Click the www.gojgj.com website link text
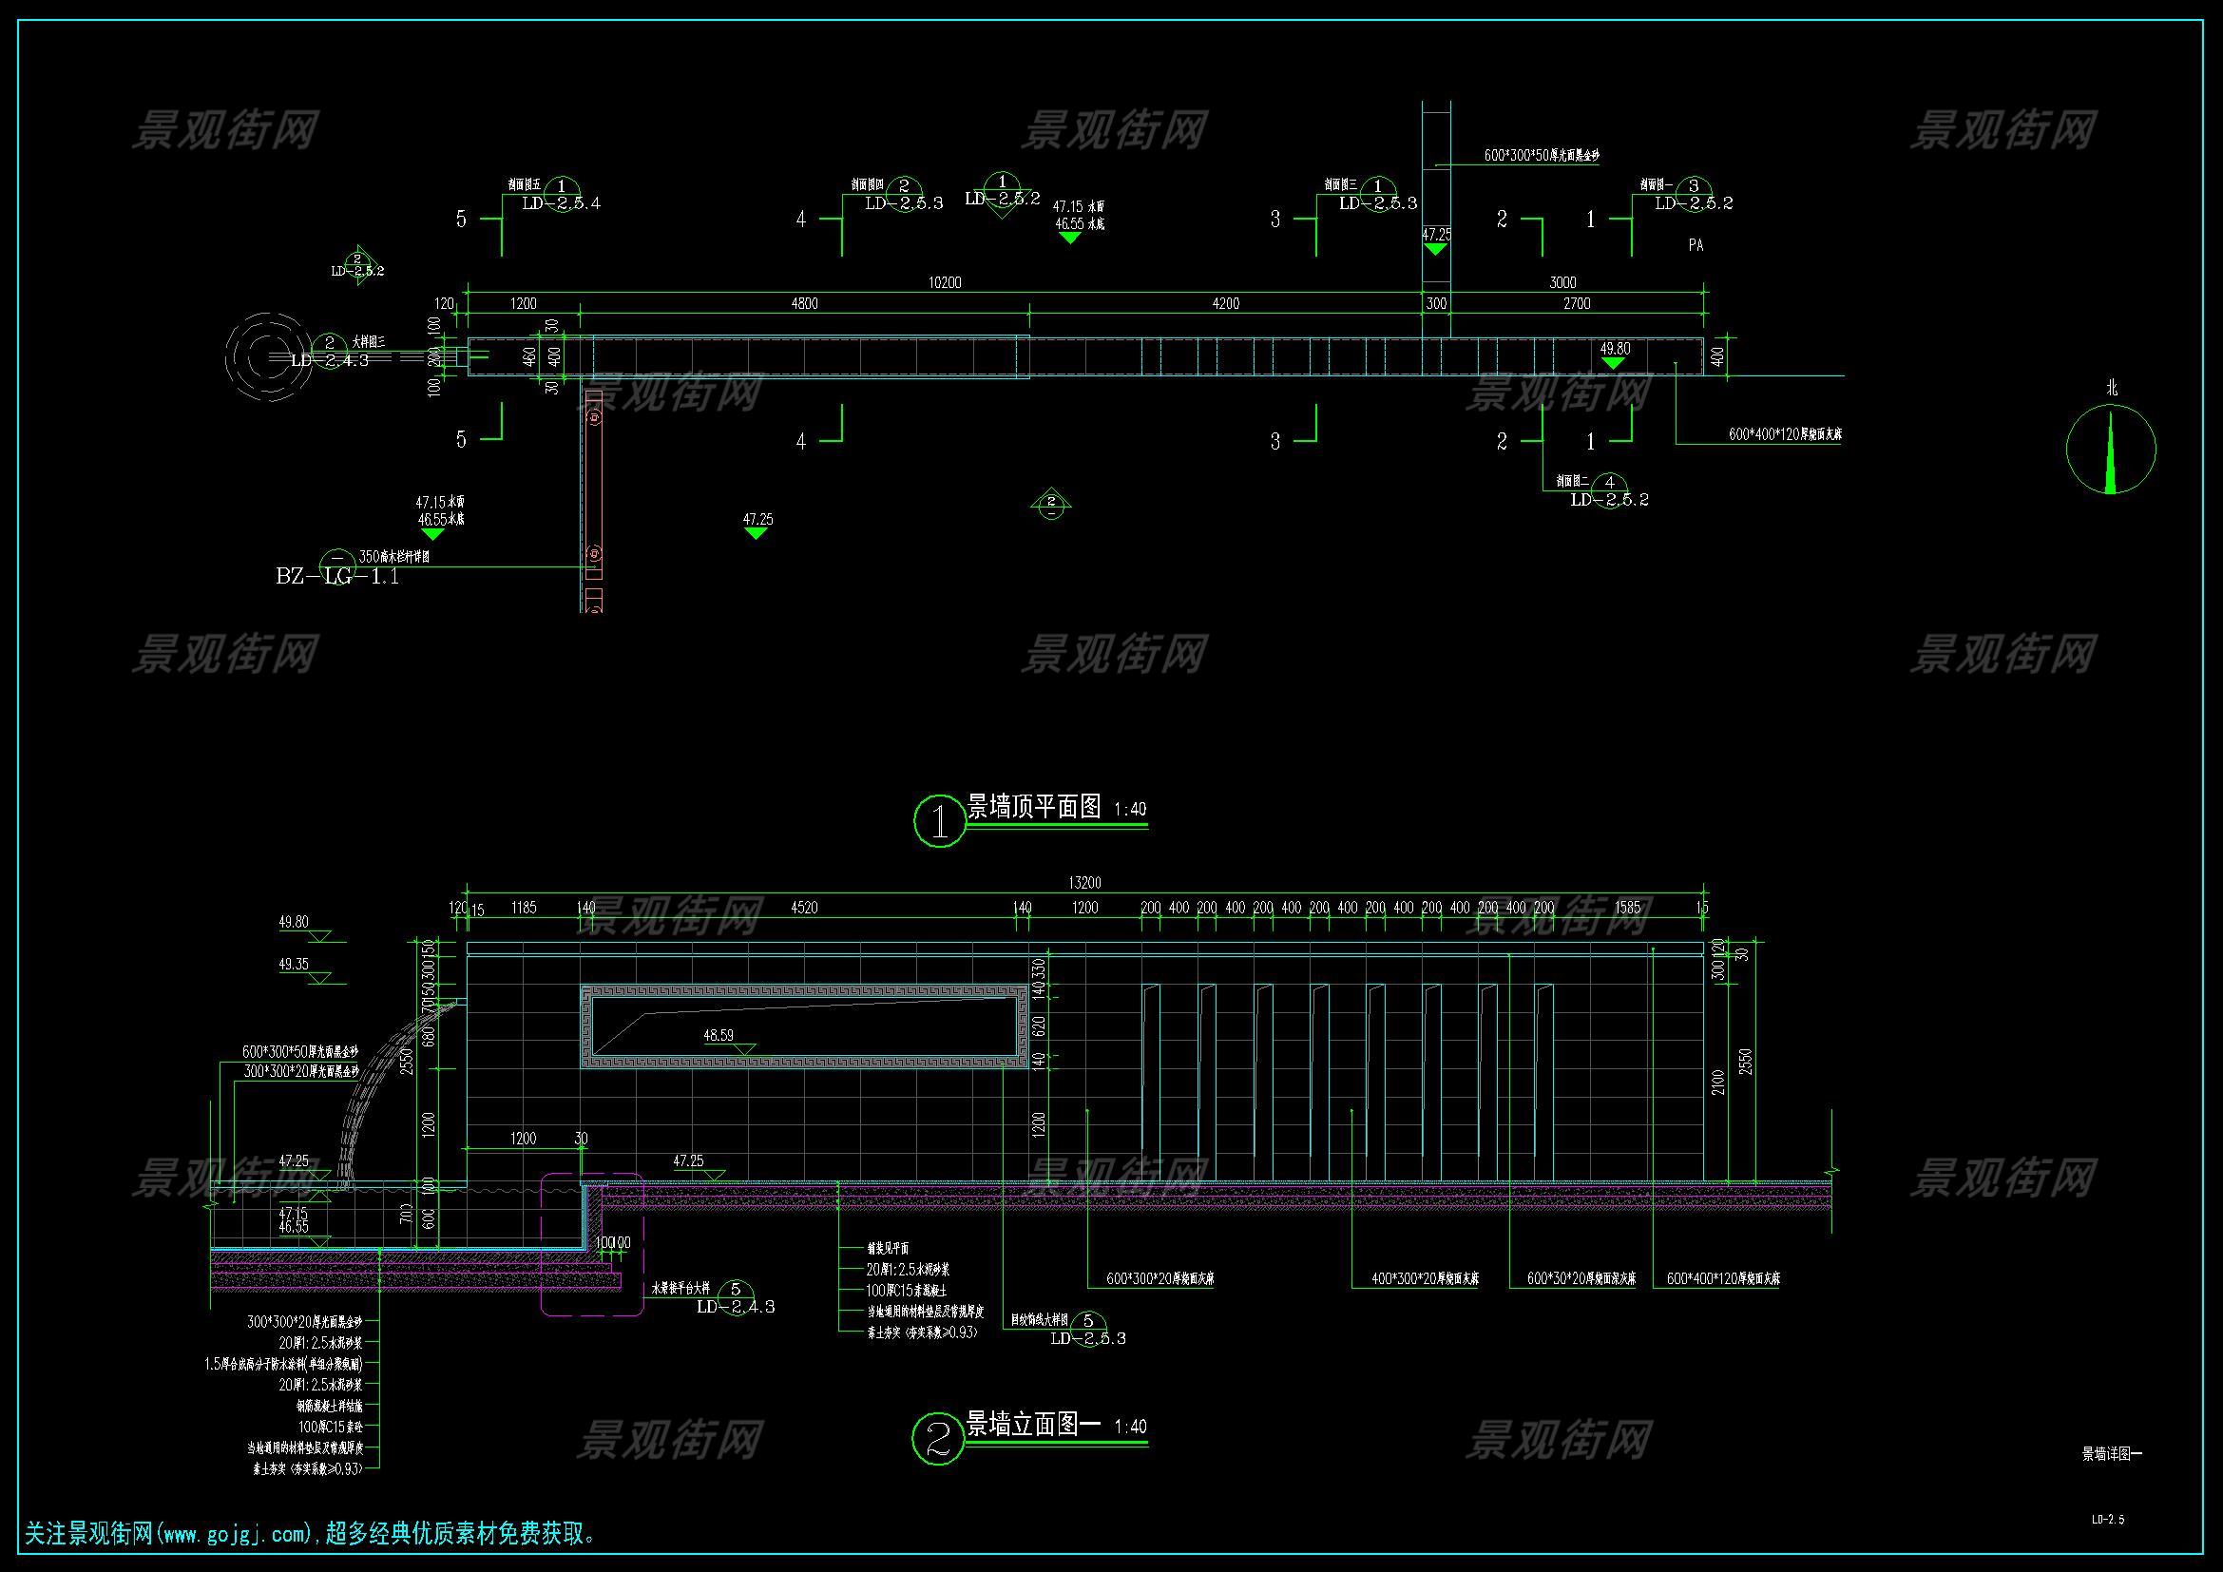 [x=236, y=1534]
